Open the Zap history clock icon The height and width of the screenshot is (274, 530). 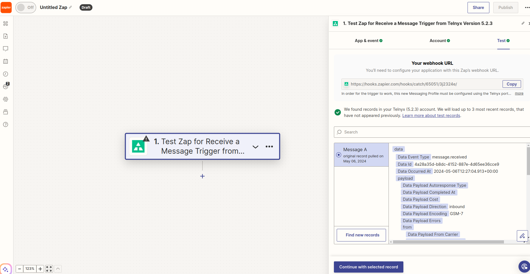pos(6,74)
